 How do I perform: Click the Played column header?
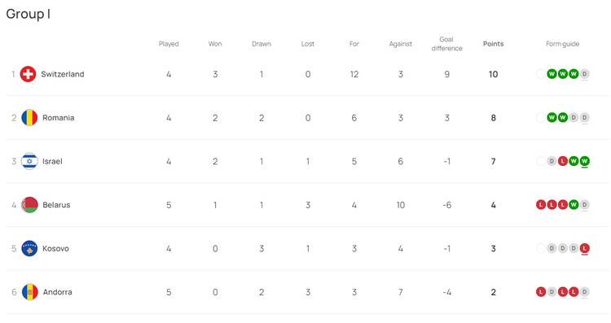click(x=169, y=44)
